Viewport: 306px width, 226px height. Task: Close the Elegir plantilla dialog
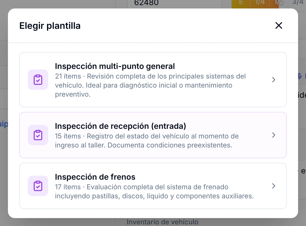279,25
